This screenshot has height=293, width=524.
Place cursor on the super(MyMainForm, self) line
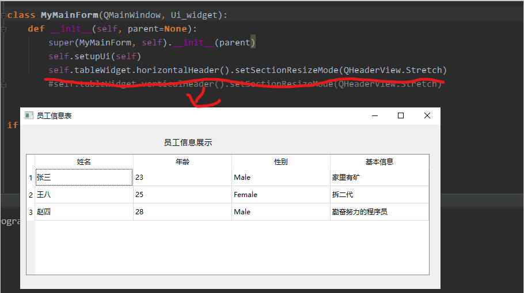[x=151, y=43]
